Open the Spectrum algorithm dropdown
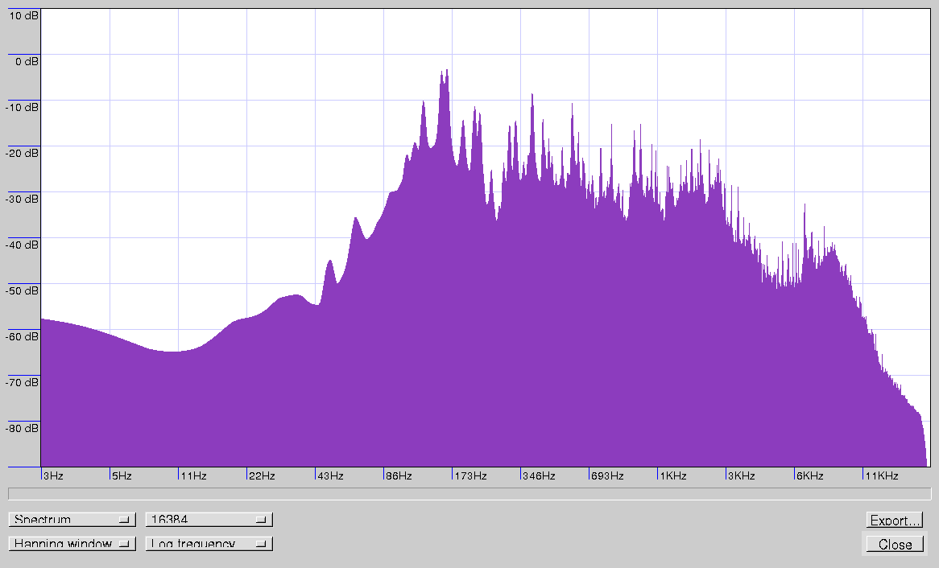 click(72, 520)
